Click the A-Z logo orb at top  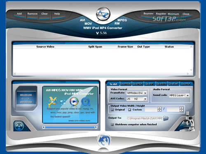point(103,14)
